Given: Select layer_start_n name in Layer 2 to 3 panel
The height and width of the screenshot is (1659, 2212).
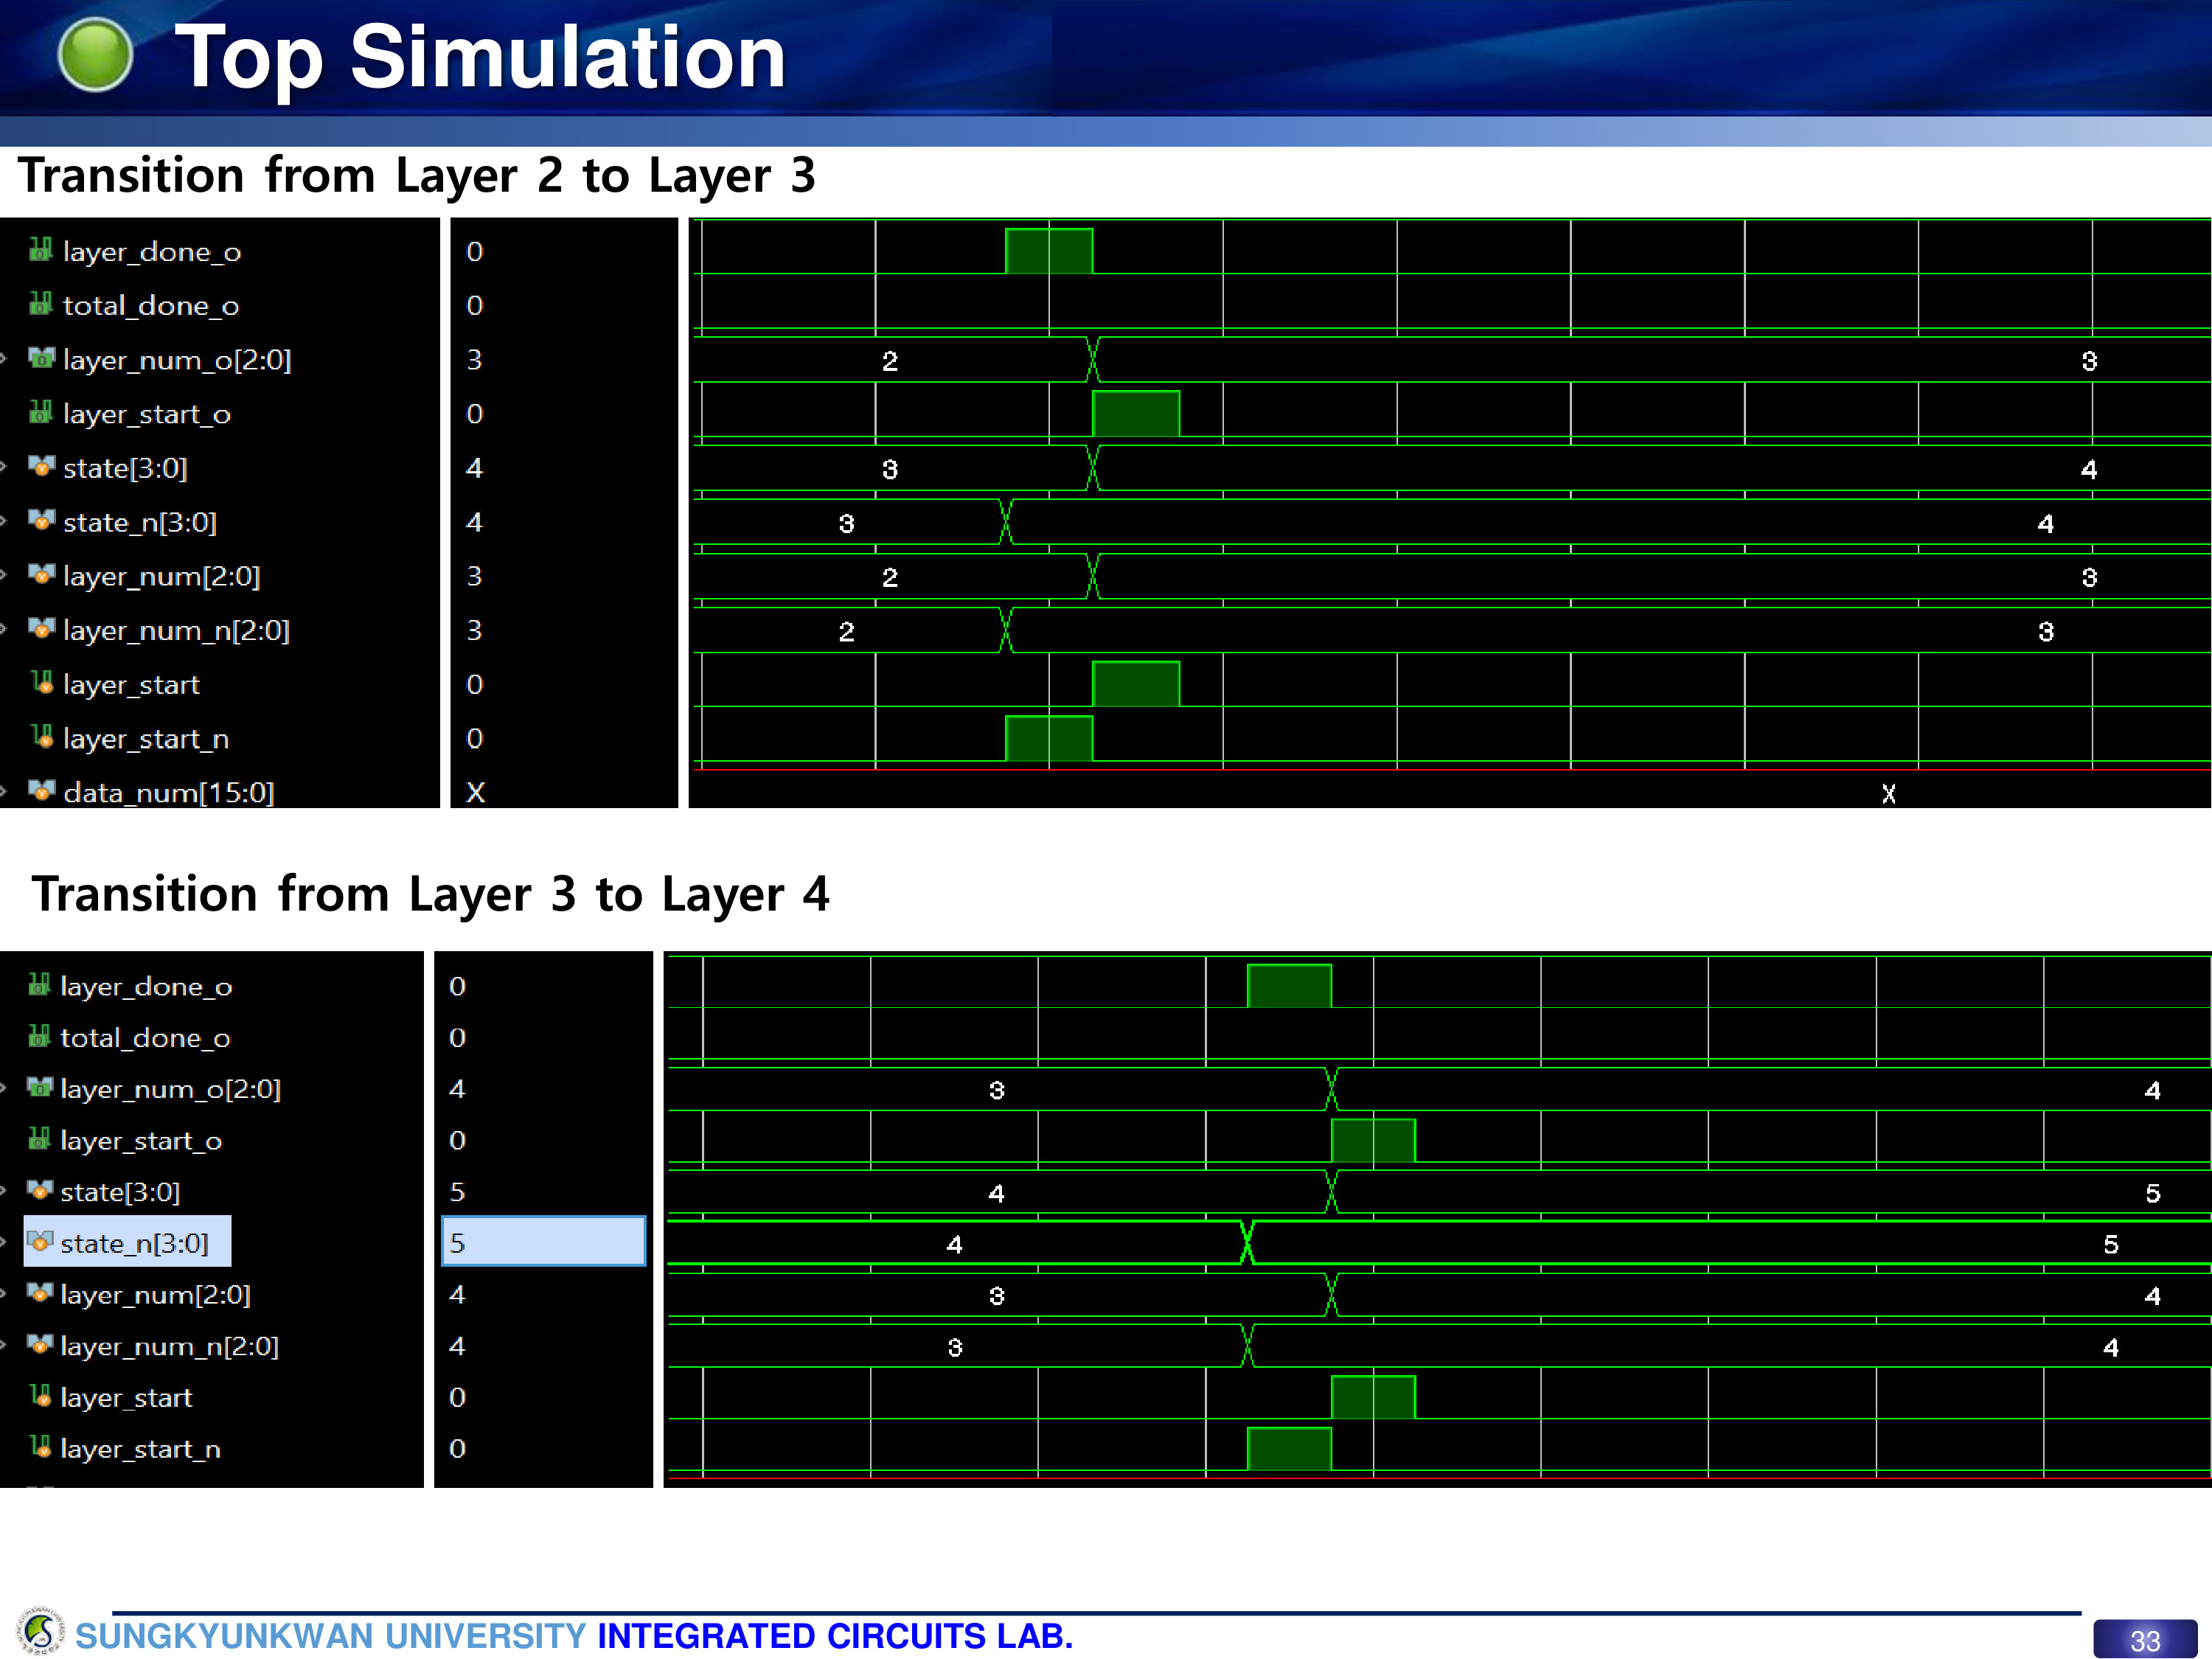Looking at the screenshot, I should pos(146,739).
